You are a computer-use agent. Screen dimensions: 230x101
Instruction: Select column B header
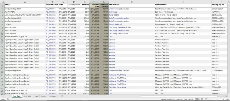pyautogui.click(x=52, y=2)
